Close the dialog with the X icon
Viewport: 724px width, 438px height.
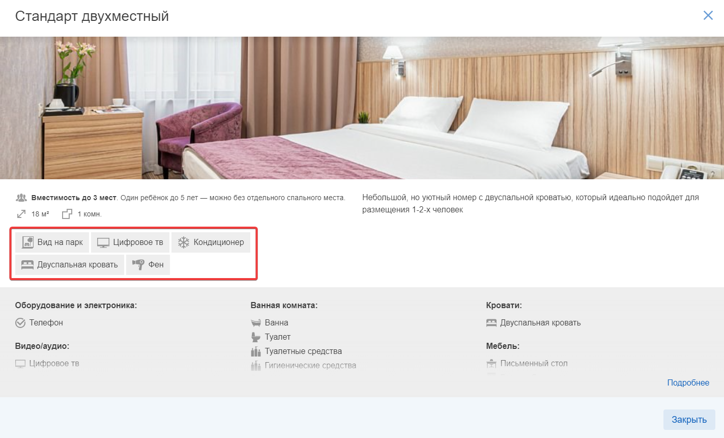point(708,15)
